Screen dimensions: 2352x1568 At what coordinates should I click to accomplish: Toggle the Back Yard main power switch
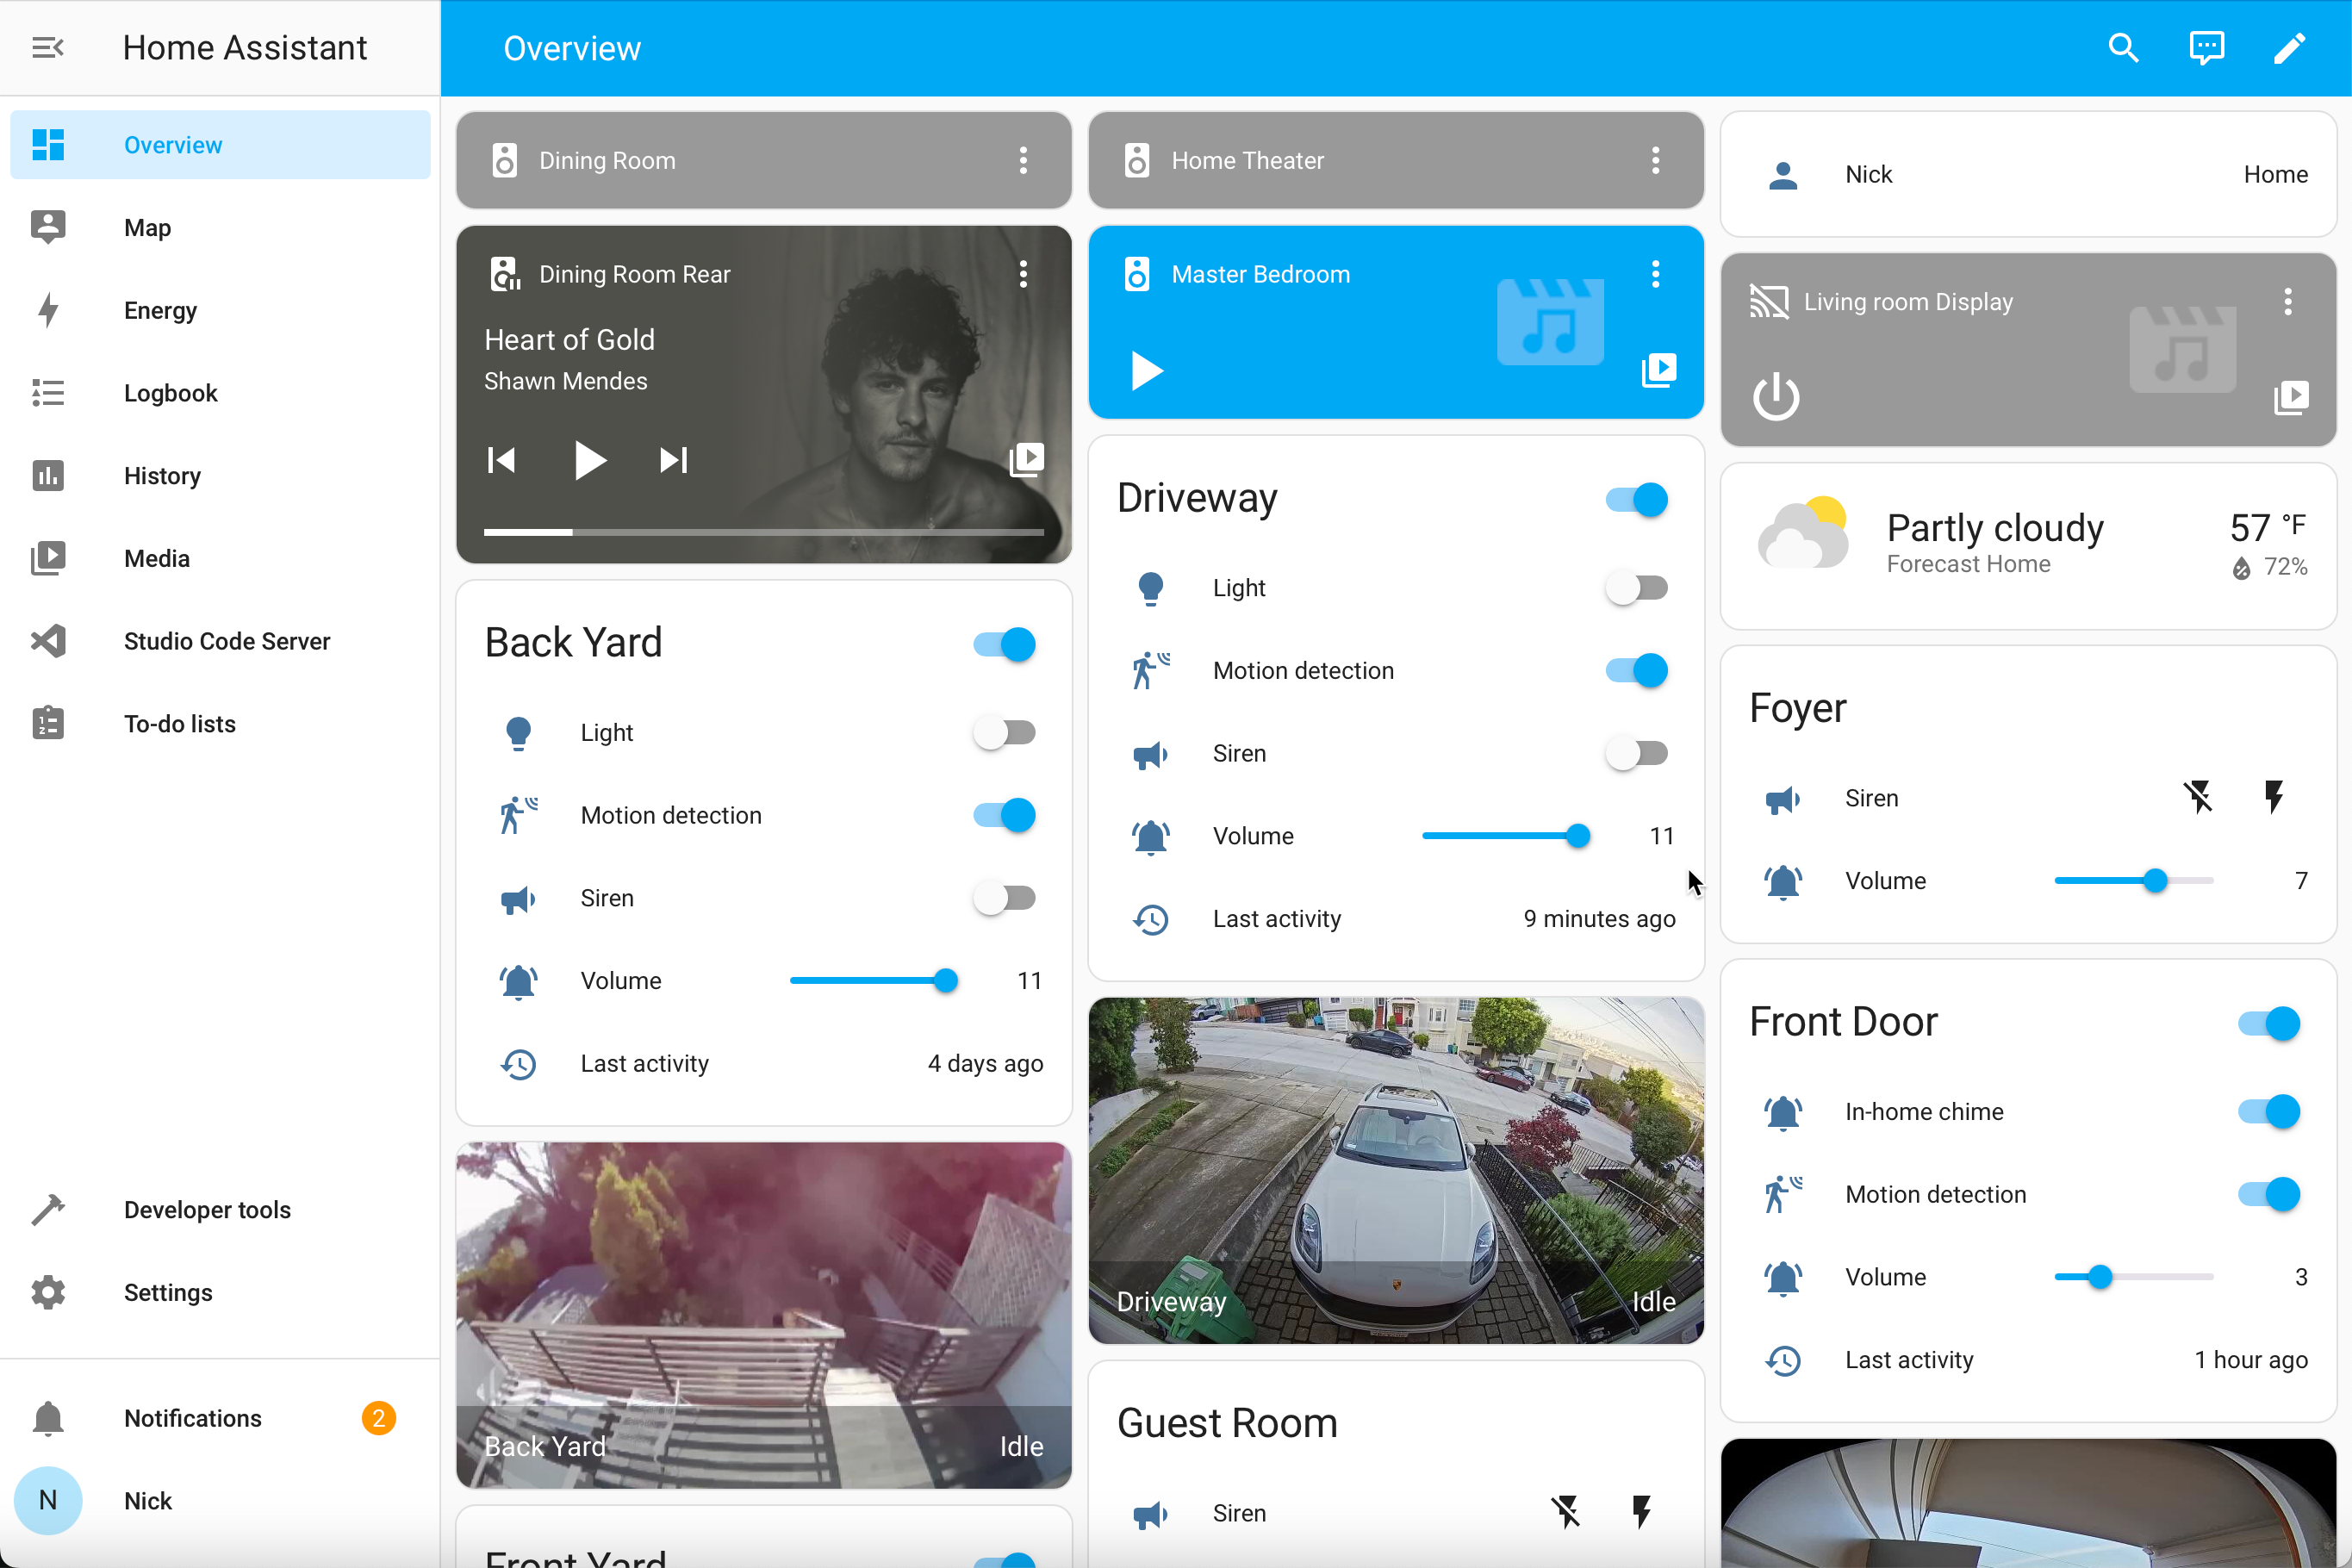[1006, 642]
